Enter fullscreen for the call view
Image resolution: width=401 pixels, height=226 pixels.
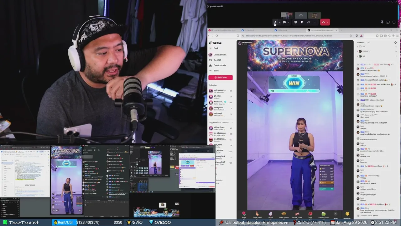[x=394, y=22]
